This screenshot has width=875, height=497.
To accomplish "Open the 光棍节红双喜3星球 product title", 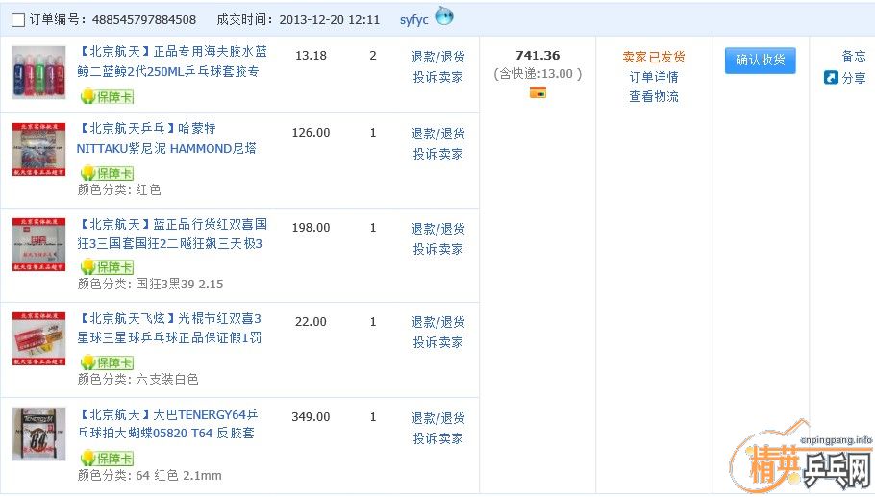I will [x=169, y=328].
